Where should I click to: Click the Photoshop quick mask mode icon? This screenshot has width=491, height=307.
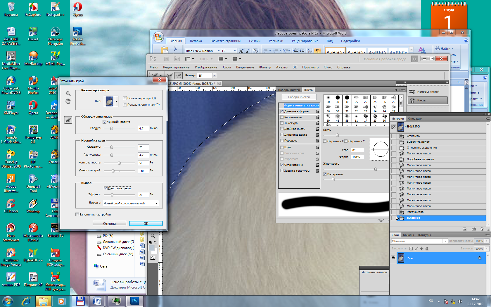[153, 258]
